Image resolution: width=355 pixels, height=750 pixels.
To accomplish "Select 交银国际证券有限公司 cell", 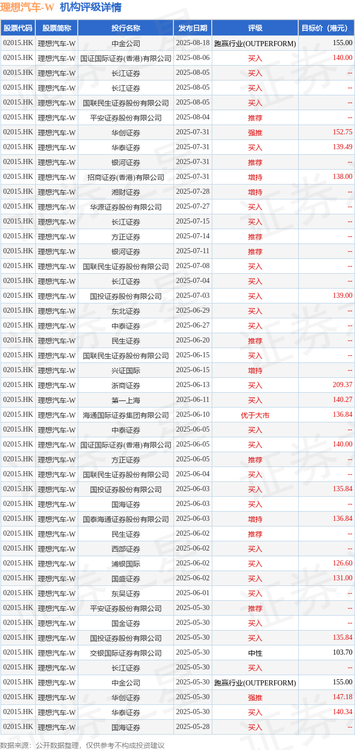I will click(126, 653).
